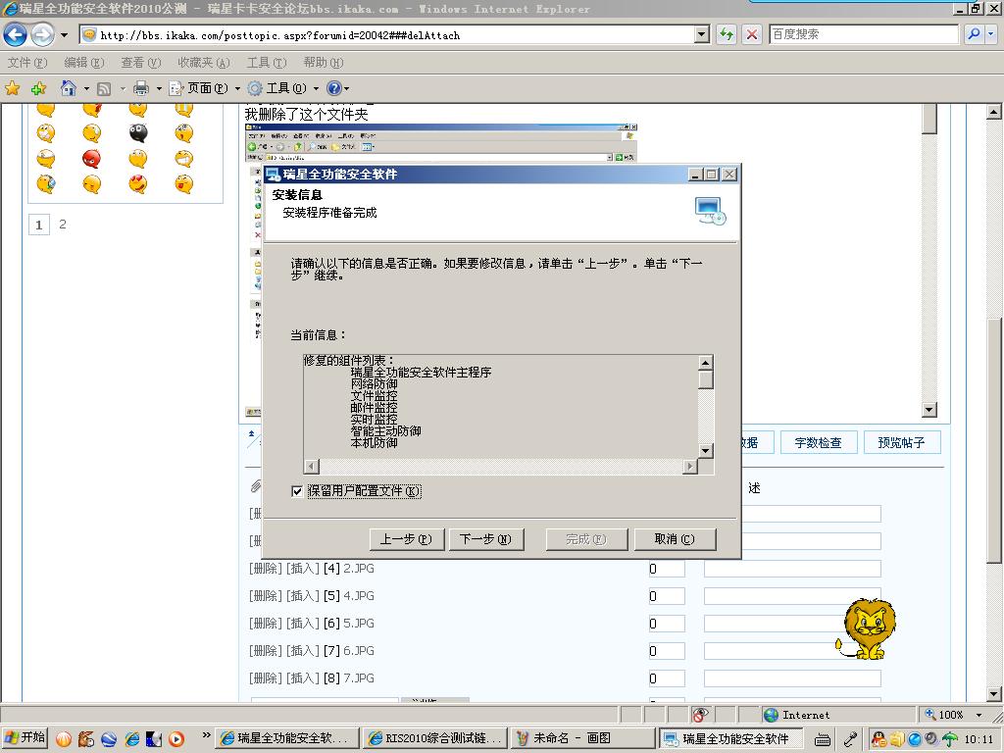Viewport: 1004px width, 753px height.
Task: Click 上一步(P) in installer dialog
Action: [406, 539]
